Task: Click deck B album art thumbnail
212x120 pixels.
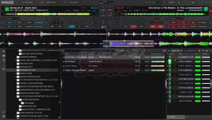Action: point(206,9)
